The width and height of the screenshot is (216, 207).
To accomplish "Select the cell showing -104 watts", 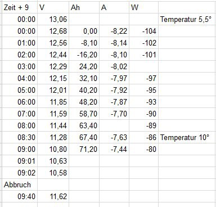I will [143, 31].
